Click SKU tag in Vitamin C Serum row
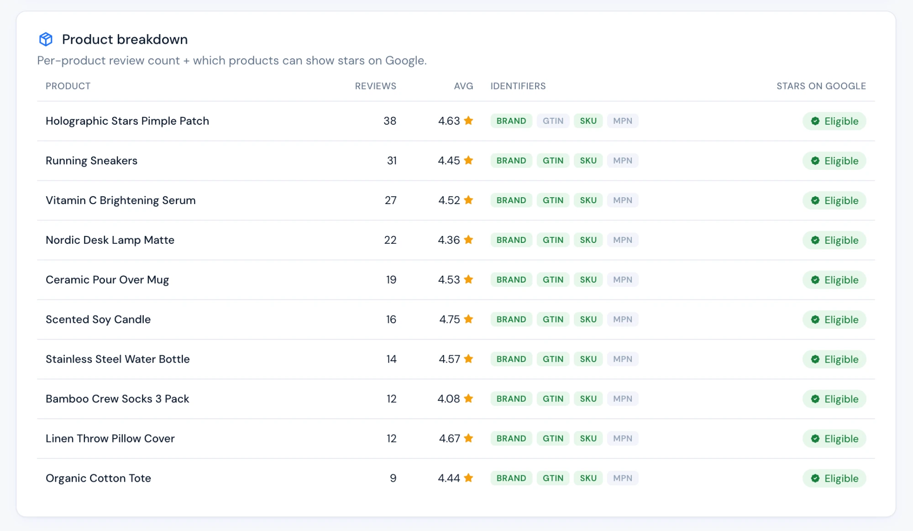This screenshot has width=913, height=531. coord(588,200)
